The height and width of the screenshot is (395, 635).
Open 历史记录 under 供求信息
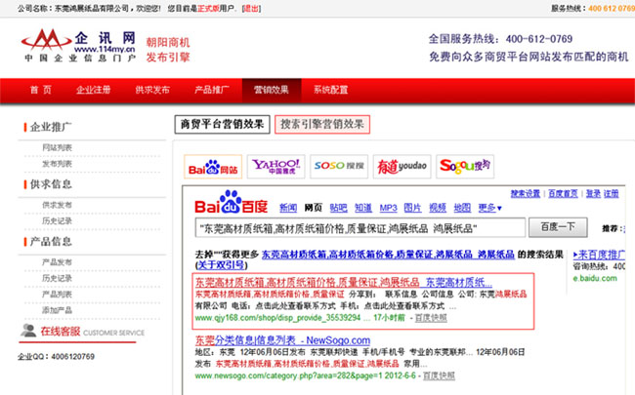[x=57, y=221]
